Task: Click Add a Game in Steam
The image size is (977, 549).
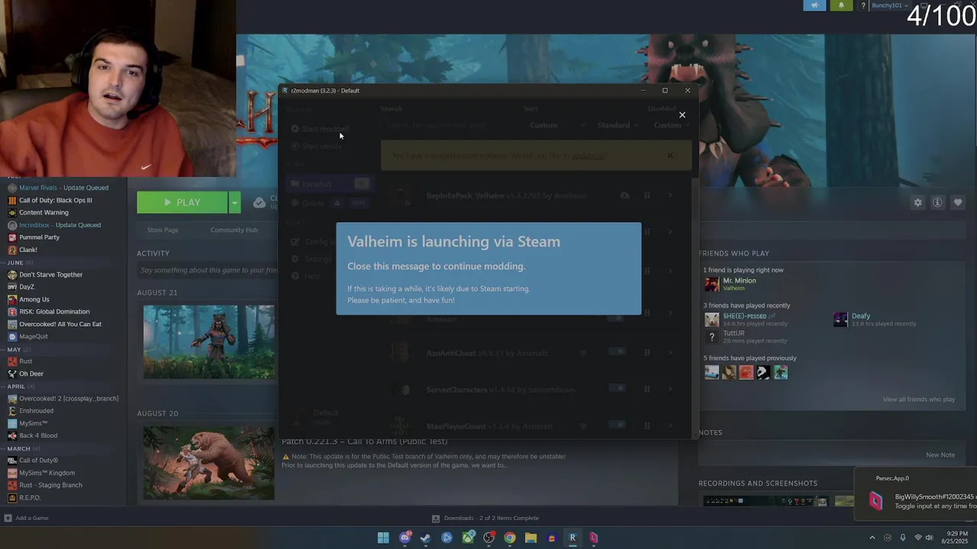Action: 26,518
